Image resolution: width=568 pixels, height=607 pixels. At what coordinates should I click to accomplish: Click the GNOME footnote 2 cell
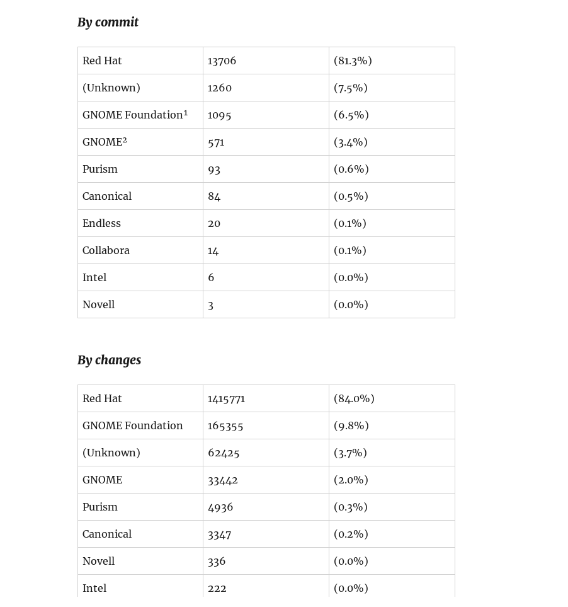(x=105, y=142)
